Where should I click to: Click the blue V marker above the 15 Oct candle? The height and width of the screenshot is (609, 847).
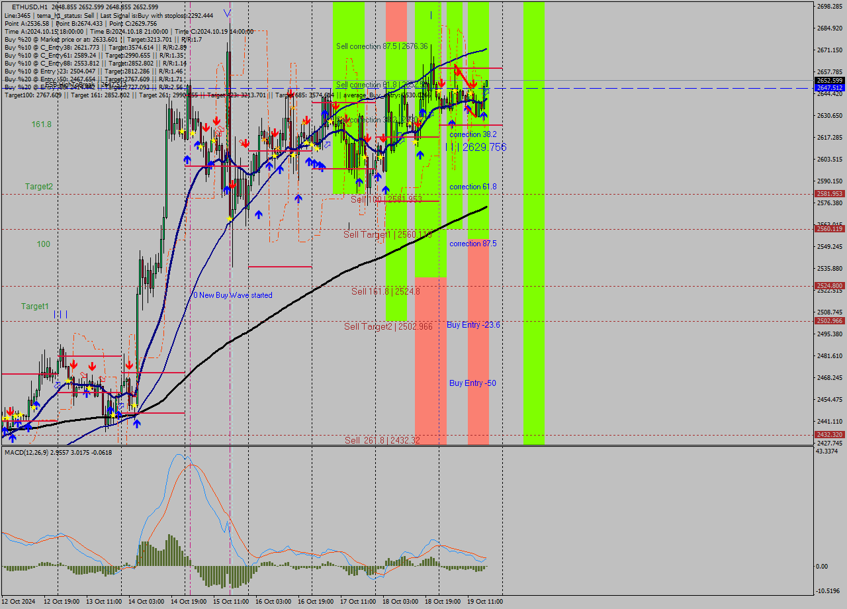pos(228,12)
